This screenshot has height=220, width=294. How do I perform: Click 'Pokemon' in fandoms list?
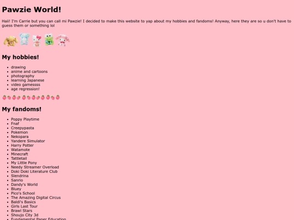19,132
